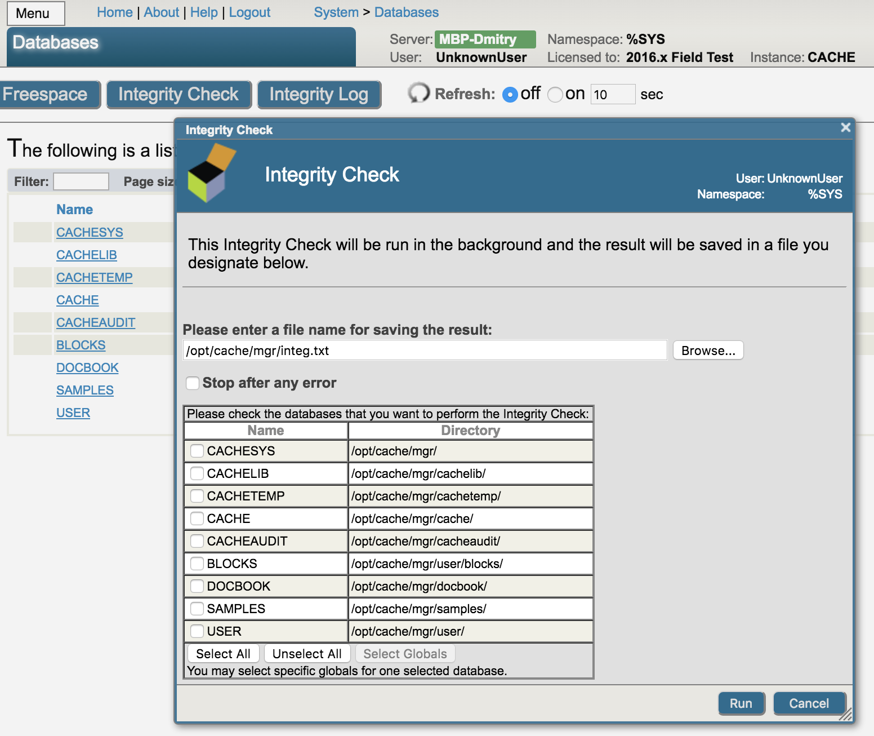
Task: Click the Select All button
Action: pos(223,654)
